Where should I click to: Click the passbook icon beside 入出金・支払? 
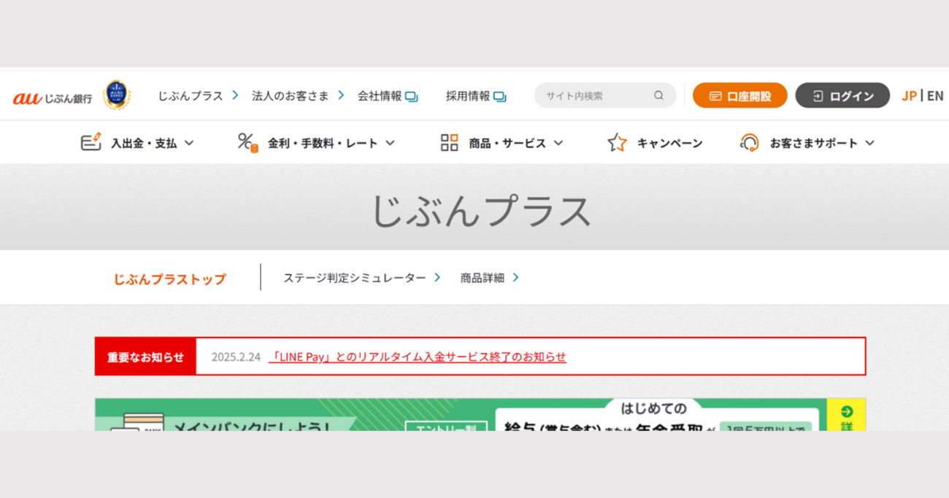(91, 142)
